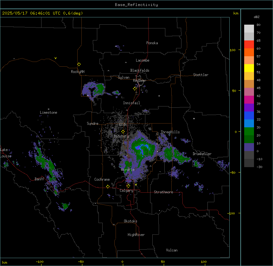Click the km unit label at top right
273x266 pixels.
236,13
